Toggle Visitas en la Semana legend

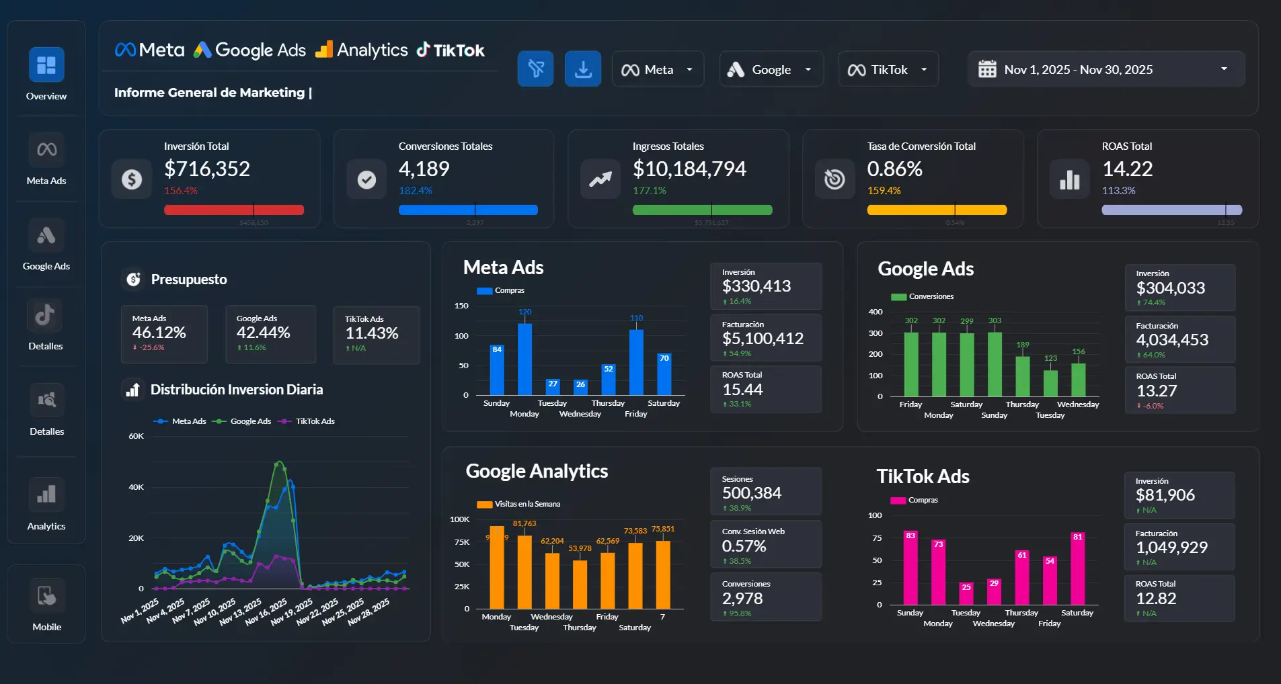(518, 504)
